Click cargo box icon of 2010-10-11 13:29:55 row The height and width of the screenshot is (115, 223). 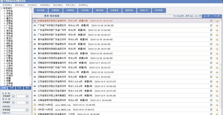(34, 105)
